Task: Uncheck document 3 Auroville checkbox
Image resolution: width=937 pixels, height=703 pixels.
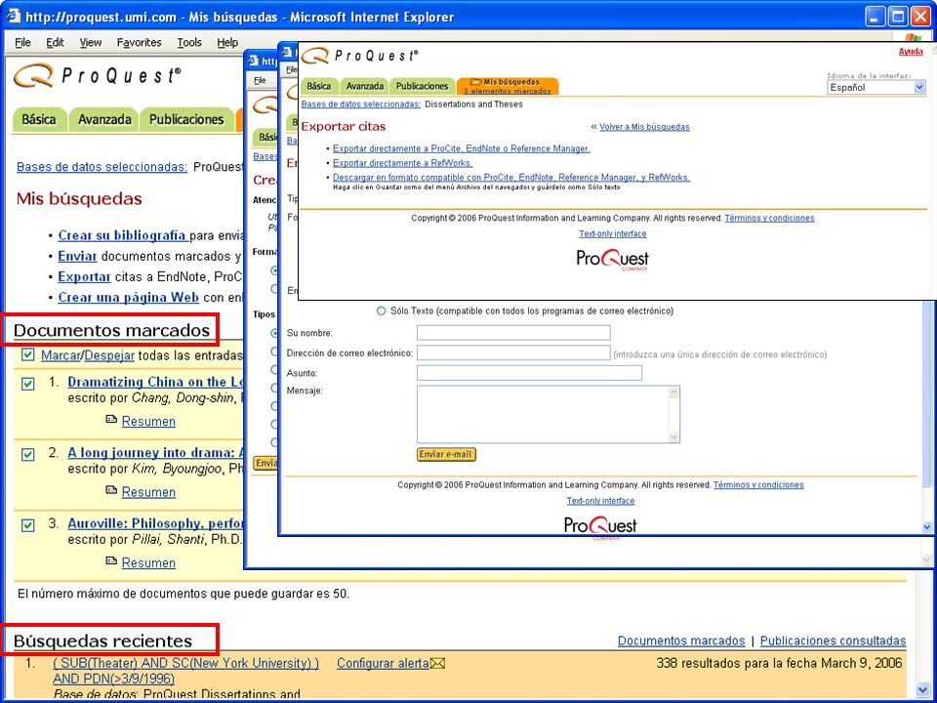Action: pyautogui.click(x=27, y=525)
